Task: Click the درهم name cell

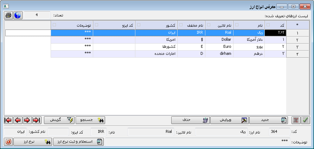Action: tap(249, 54)
